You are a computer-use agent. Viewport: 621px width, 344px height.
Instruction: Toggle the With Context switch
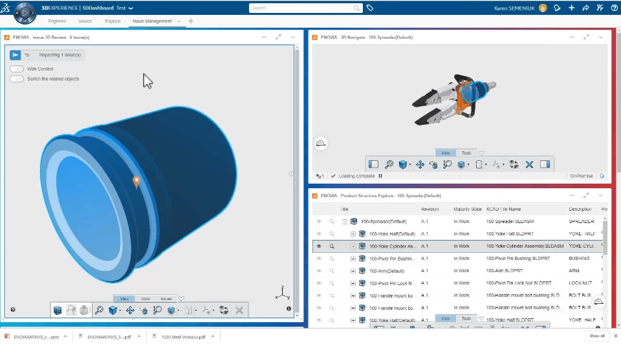click(17, 69)
